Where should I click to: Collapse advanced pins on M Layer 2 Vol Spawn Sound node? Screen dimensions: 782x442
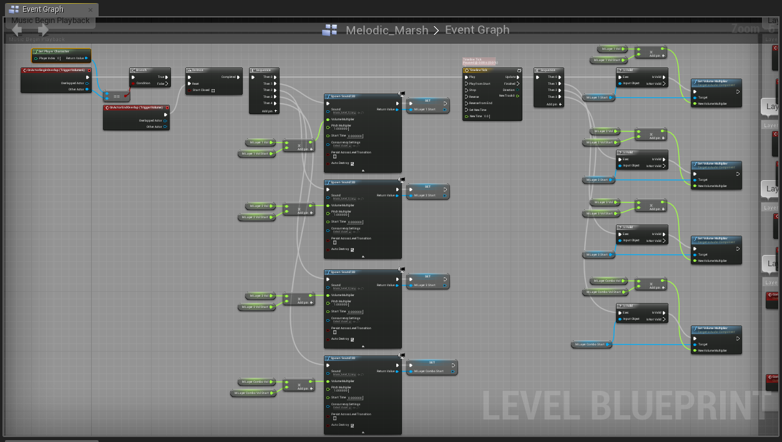click(x=363, y=256)
